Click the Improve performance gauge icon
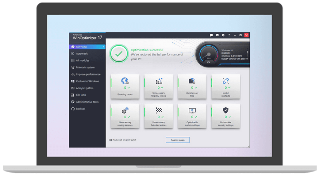319x176 pixels. coord(73,74)
